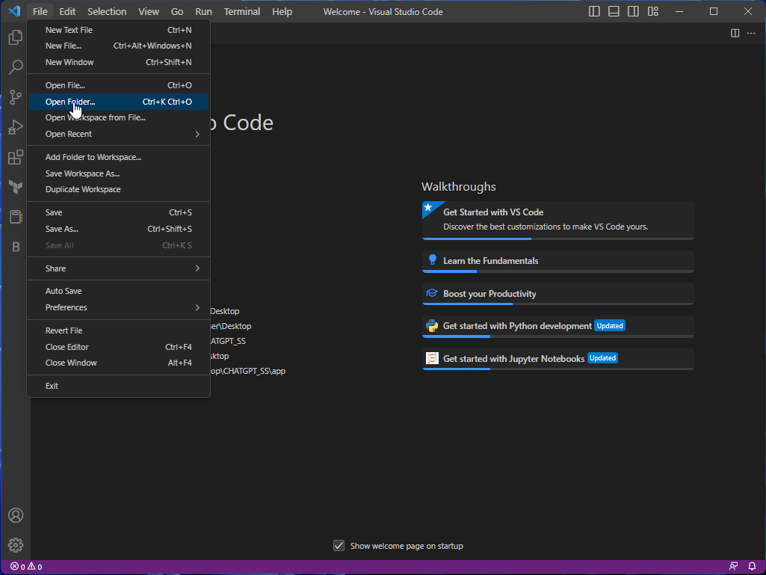Open the notebook-style icon in activity bar
The height and width of the screenshot is (575, 766).
16,217
